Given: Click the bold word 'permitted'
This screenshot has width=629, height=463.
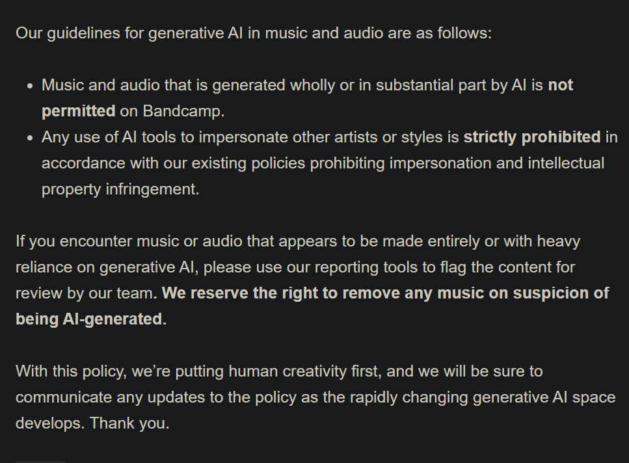Looking at the screenshot, I should click(79, 111).
